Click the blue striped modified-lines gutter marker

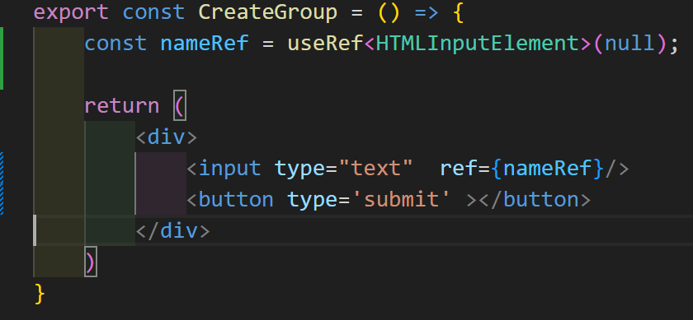point(2,183)
